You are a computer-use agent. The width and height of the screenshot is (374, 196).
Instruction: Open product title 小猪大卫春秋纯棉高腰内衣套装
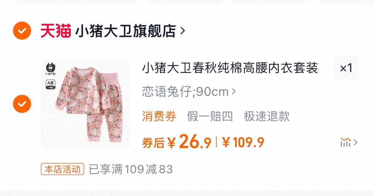[230, 68]
